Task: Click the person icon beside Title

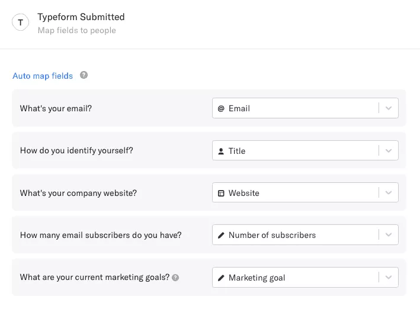Action: [x=221, y=152]
